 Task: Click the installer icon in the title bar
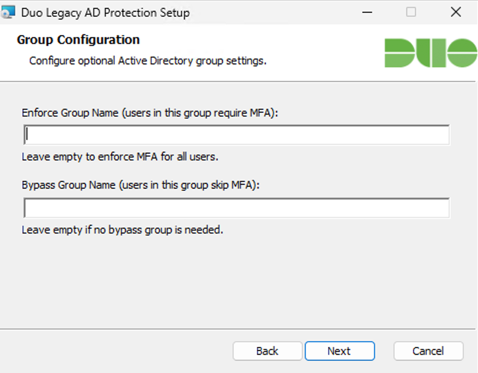tap(8, 13)
